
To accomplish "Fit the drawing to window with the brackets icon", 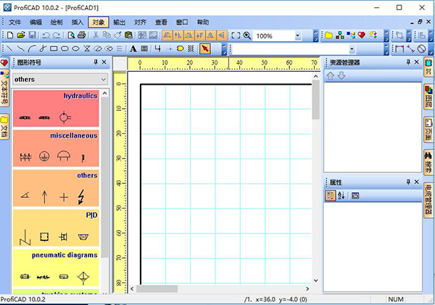I will point(236,35).
